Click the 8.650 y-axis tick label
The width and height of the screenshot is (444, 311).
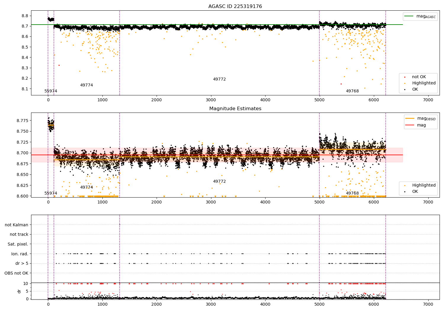click(22, 175)
